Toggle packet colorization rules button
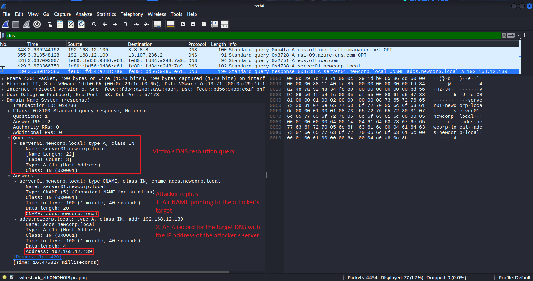 click(x=170, y=24)
